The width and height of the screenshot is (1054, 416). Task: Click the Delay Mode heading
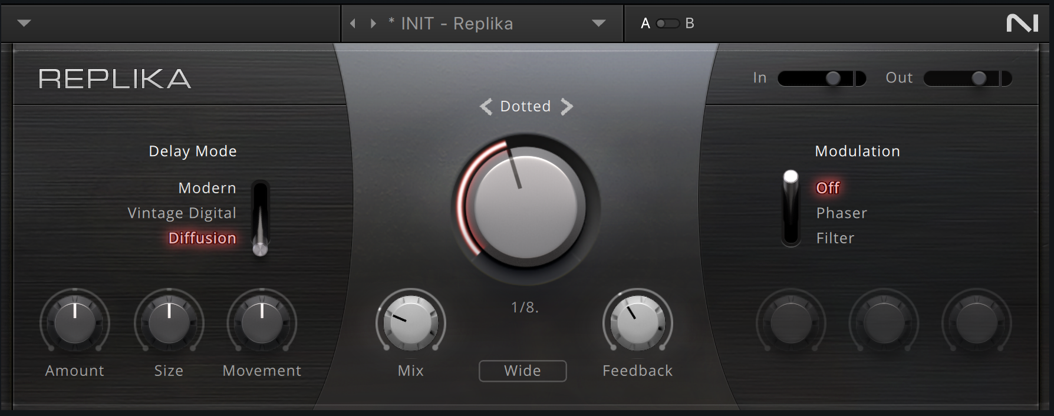(193, 151)
